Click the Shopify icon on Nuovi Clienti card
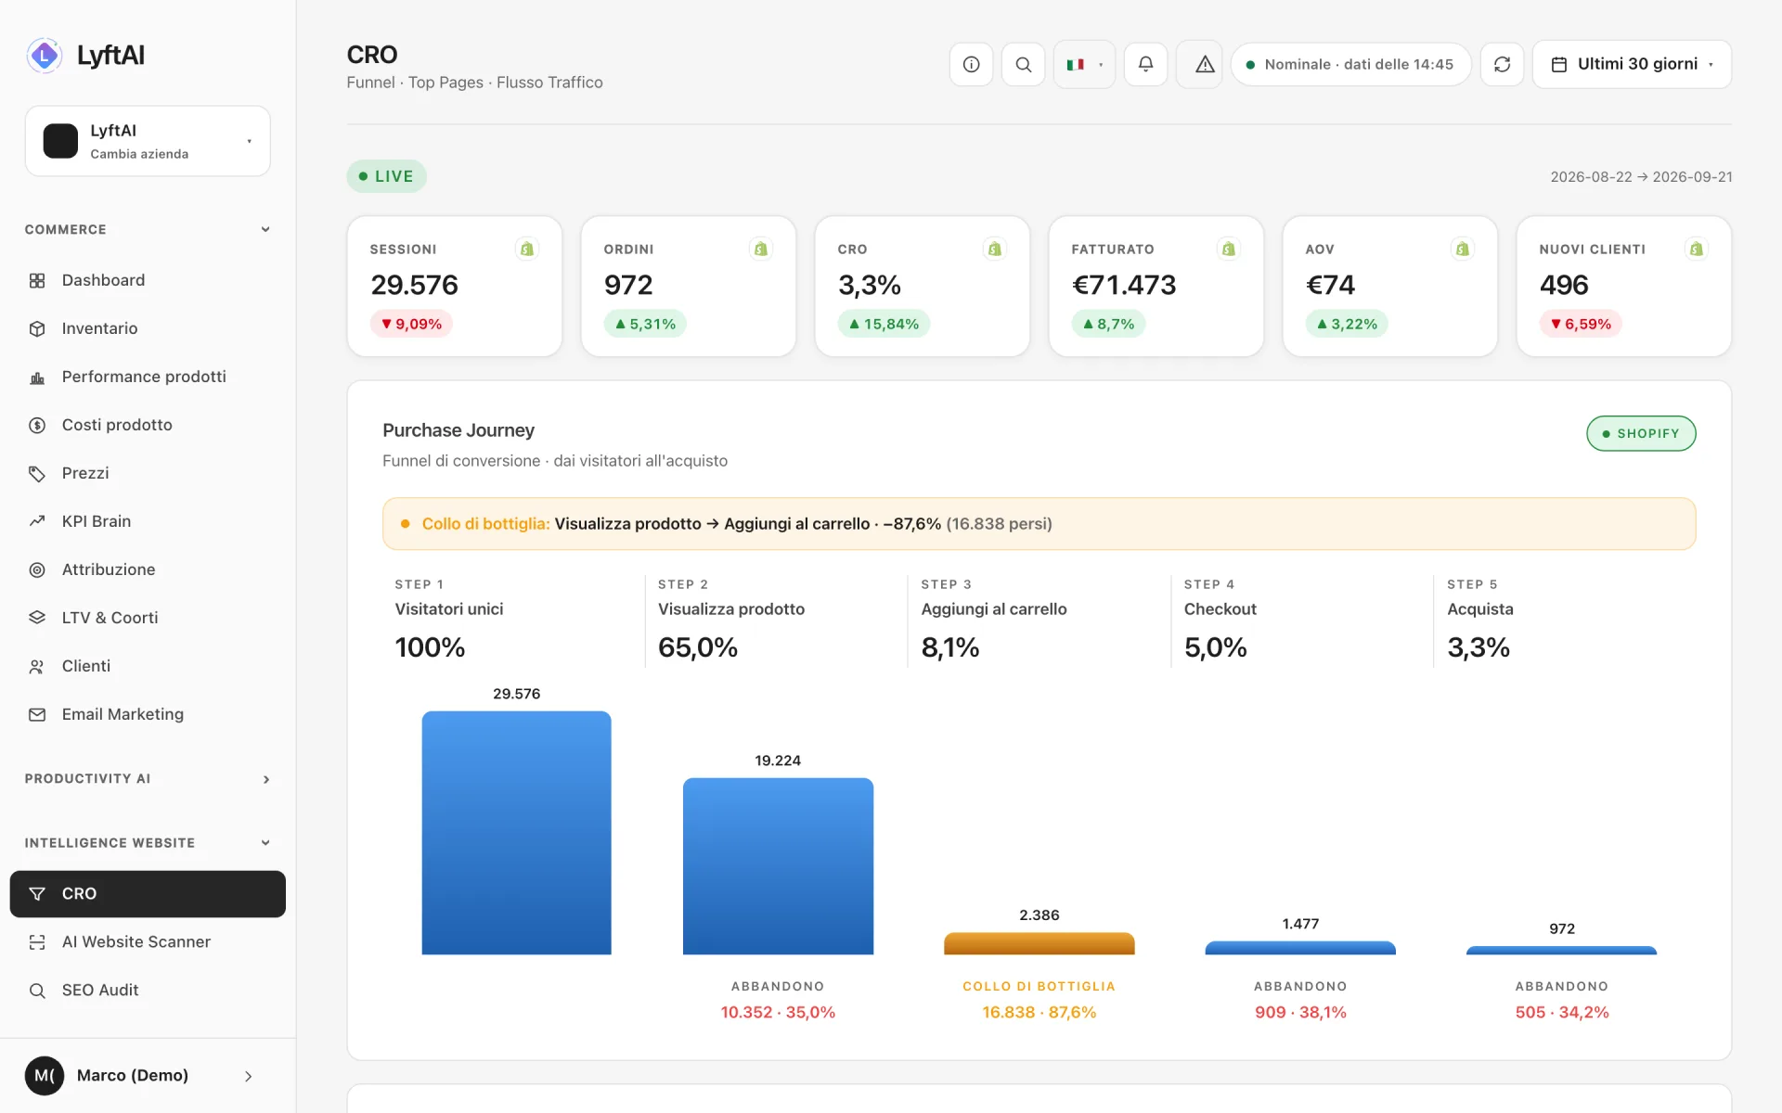Viewport: 1782px width, 1113px height. click(1697, 249)
